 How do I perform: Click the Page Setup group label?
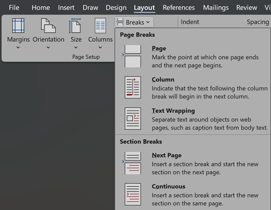(x=86, y=57)
